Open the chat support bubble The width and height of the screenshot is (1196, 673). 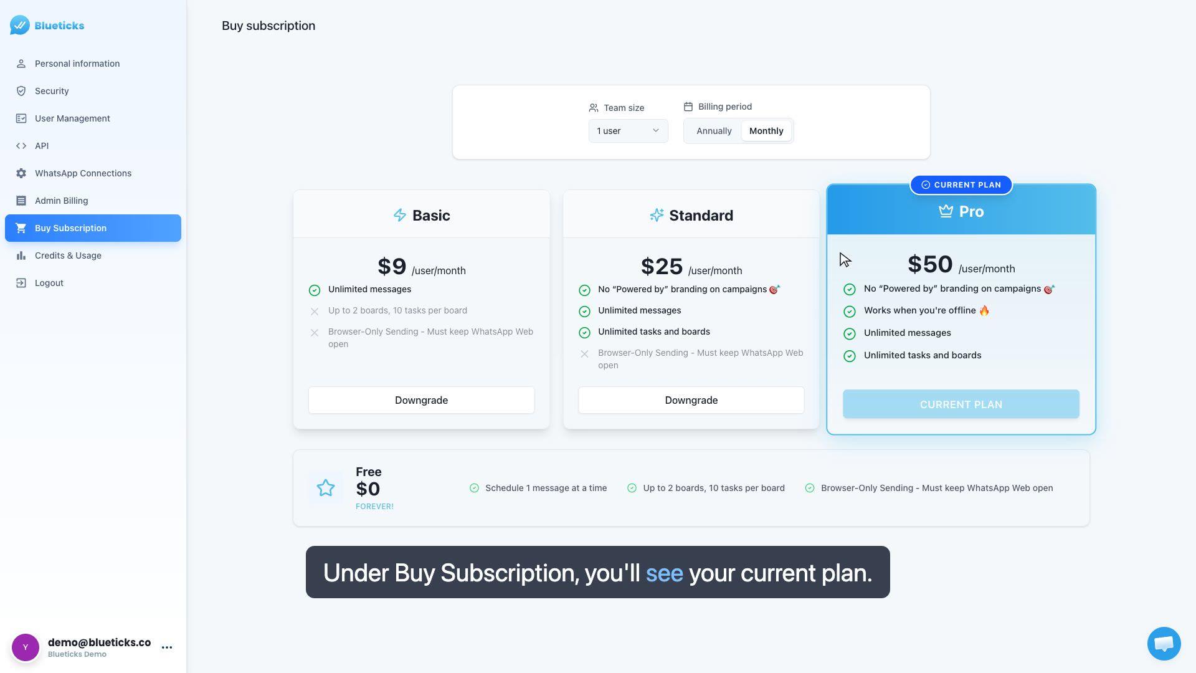[x=1164, y=644]
